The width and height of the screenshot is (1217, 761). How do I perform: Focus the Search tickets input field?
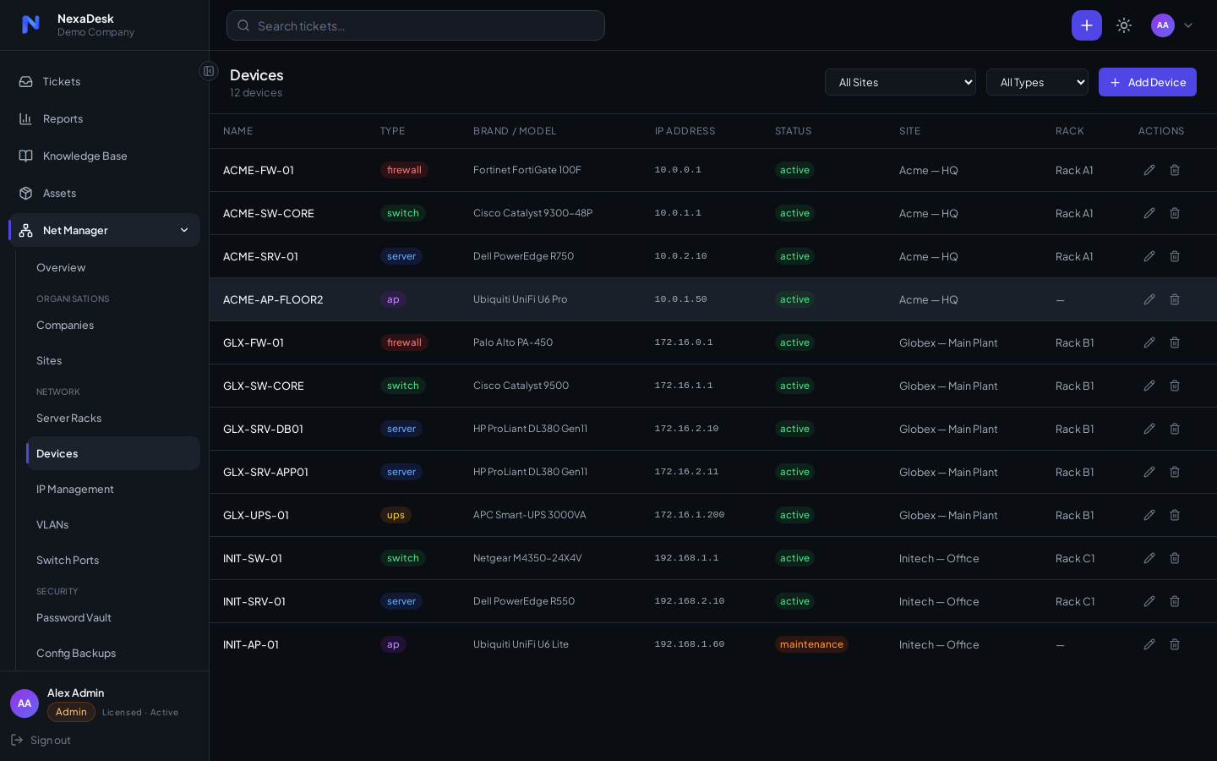click(416, 25)
